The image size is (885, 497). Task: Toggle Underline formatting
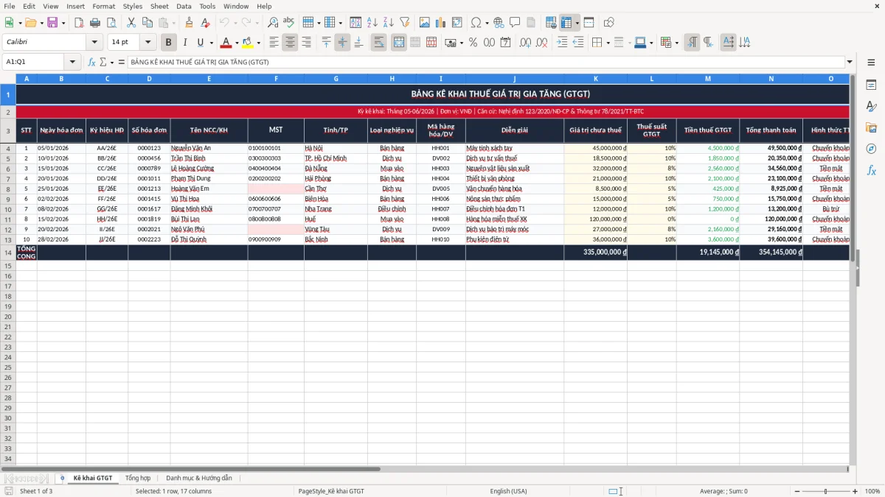[201, 43]
